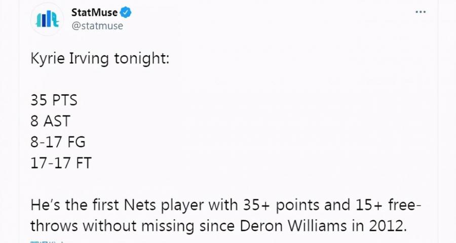Select the "8 AST" stat line
This screenshot has height=243, width=456.
coord(50,121)
